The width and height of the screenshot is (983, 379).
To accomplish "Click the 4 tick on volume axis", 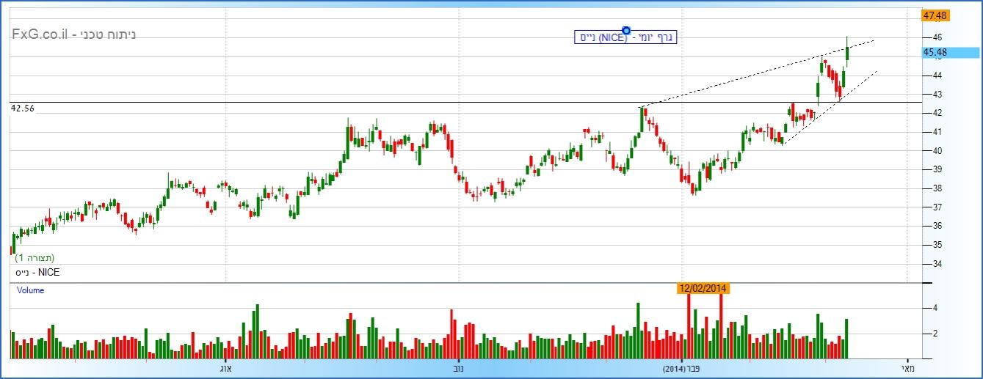I will tap(935, 309).
